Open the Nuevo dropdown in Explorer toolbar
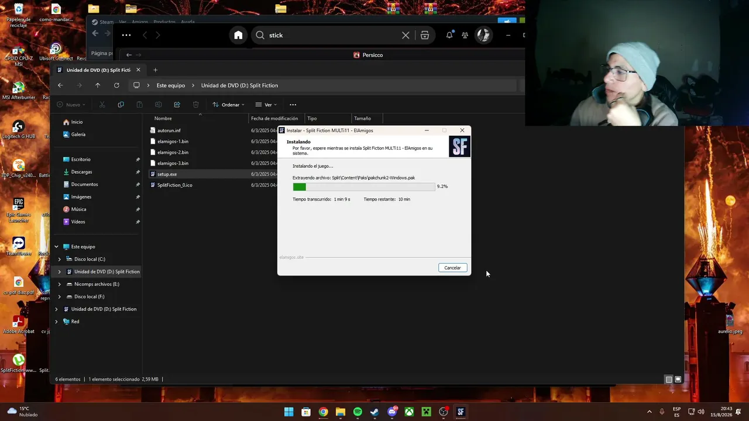This screenshot has width=749, height=421. pos(71,105)
